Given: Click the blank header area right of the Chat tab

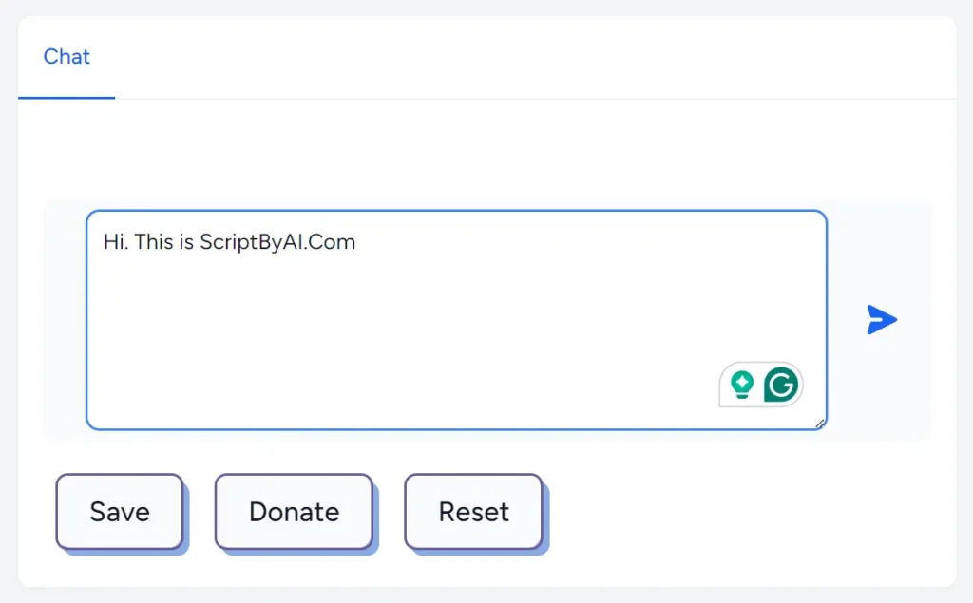Looking at the screenshot, I should click(x=532, y=57).
